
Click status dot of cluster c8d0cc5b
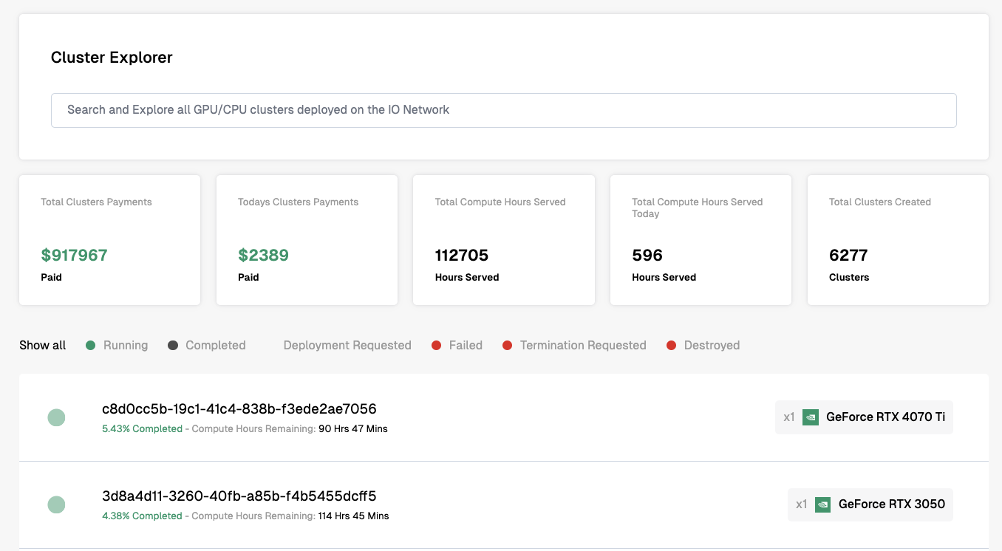click(x=56, y=418)
